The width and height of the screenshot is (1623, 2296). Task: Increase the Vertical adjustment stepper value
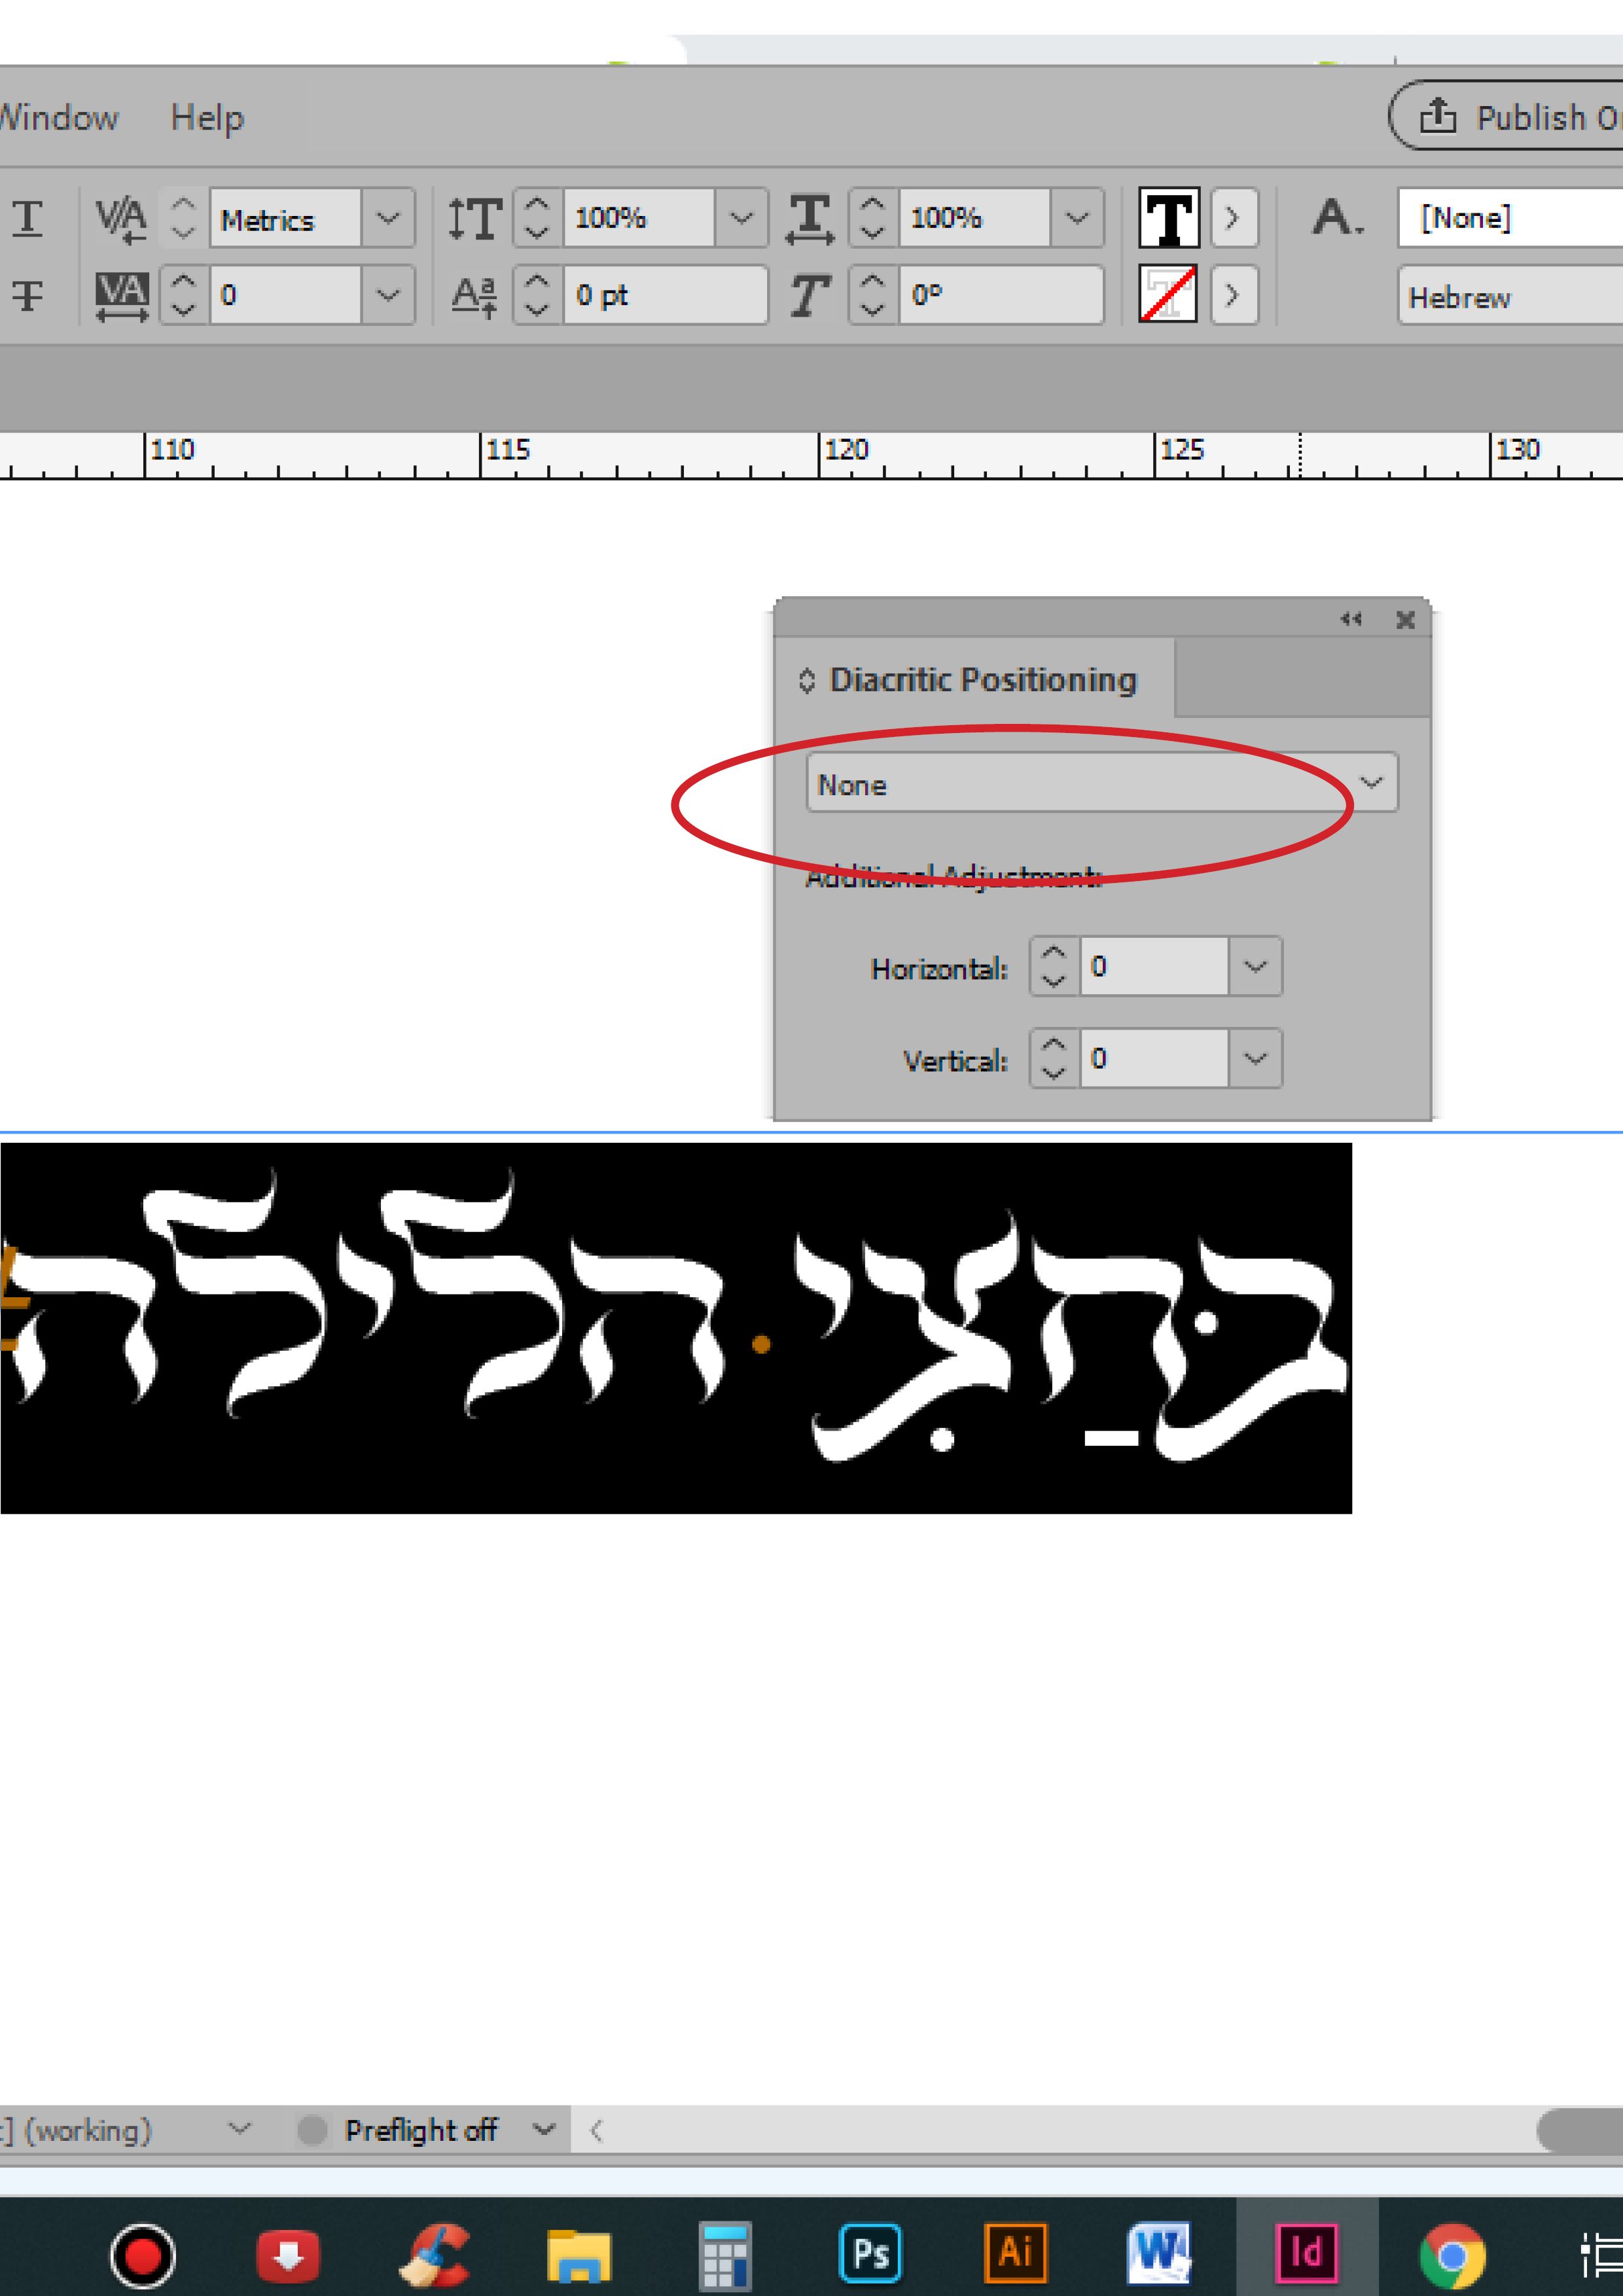pyautogui.click(x=1053, y=1044)
